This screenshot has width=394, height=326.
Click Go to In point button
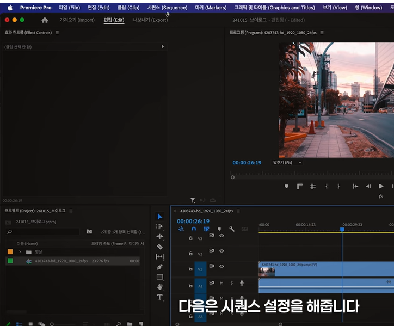tap(355, 186)
